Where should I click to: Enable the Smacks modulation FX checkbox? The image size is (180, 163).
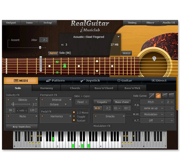point(96,116)
